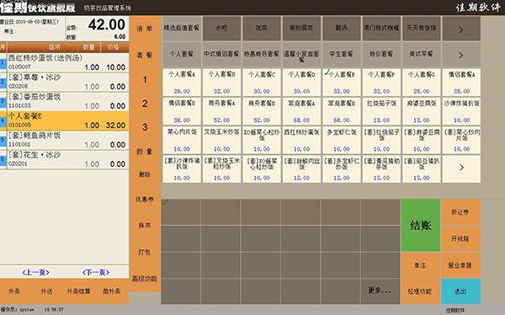Add 个人套餐A priced 28.00
Screen dimensions: 505x315
click(182, 83)
